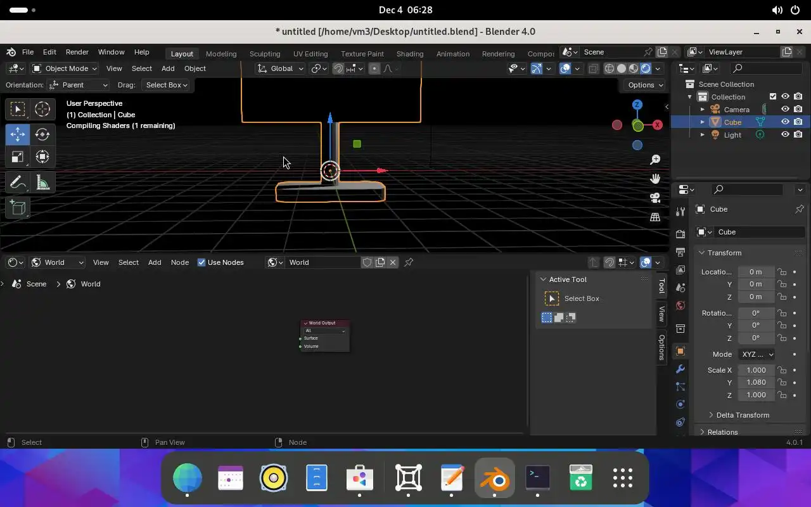
Task: Pin the Cube properties panel
Action: coord(799,209)
